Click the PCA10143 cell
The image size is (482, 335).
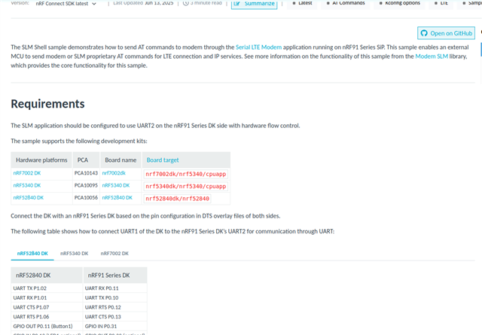(86, 173)
